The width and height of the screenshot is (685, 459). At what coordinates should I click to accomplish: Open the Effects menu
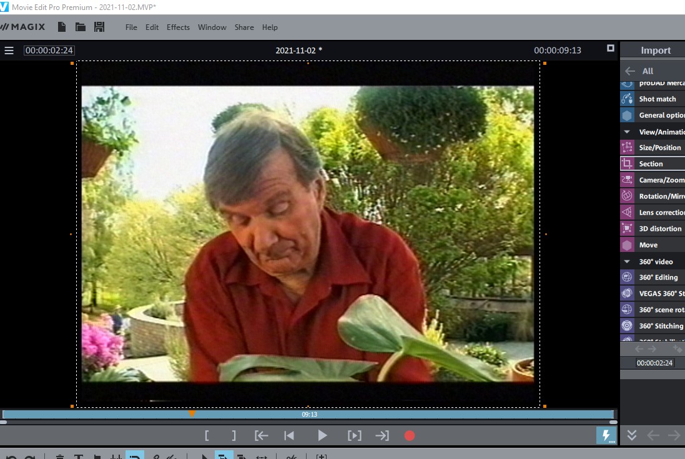pyautogui.click(x=178, y=27)
